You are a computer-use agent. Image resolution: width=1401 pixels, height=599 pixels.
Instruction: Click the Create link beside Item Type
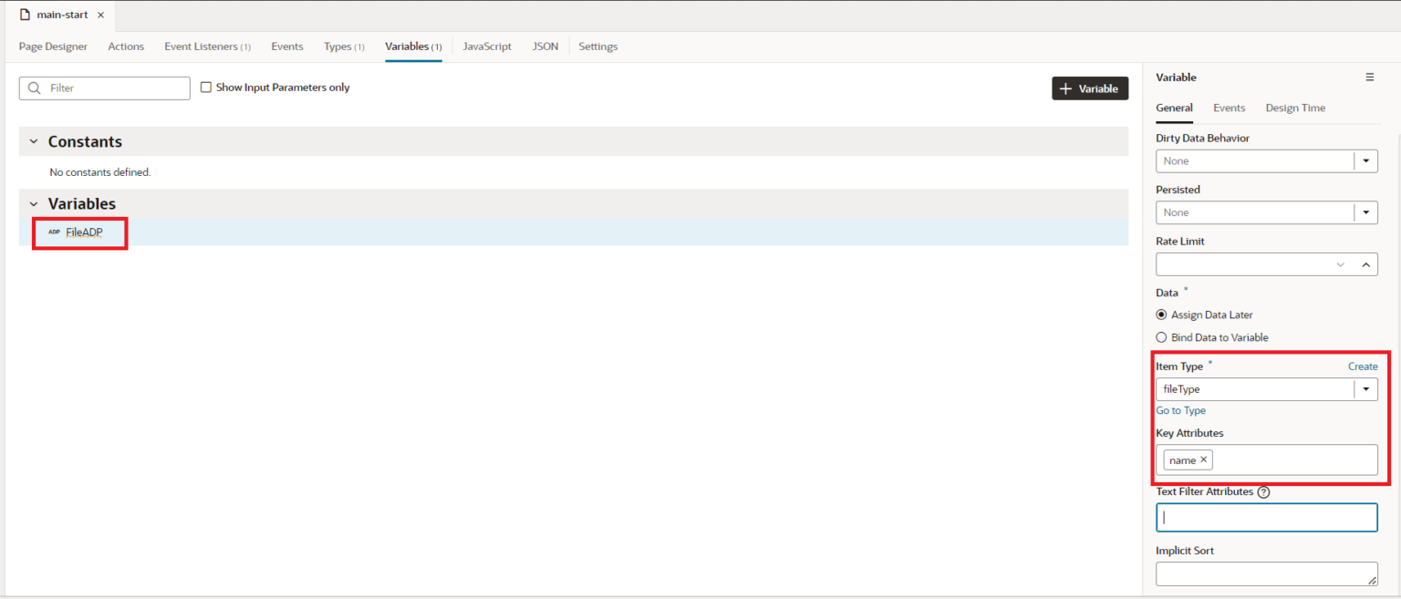coord(1363,366)
